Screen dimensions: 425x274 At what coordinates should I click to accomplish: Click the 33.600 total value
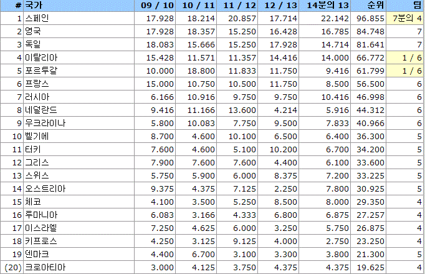[370, 163]
